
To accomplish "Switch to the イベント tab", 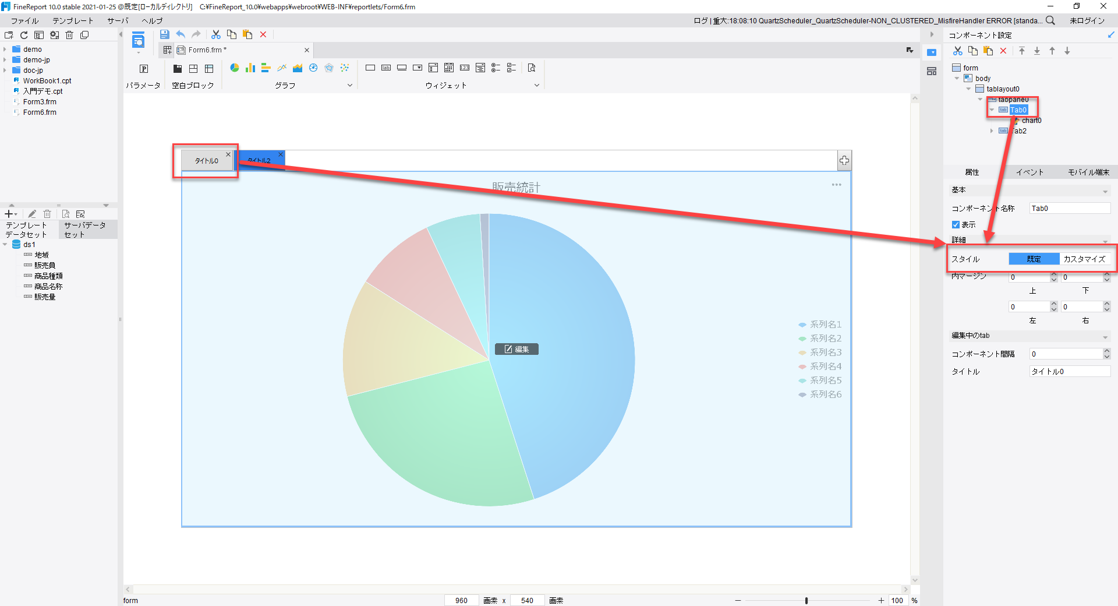I will 1030,172.
